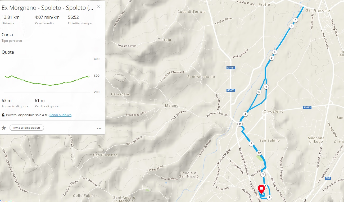
Task: Click the Ex Morgnano course title
Action: pos(47,8)
